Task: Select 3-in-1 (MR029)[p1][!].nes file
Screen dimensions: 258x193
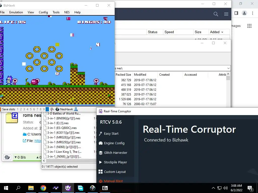Action: click(x=64, y=142)
